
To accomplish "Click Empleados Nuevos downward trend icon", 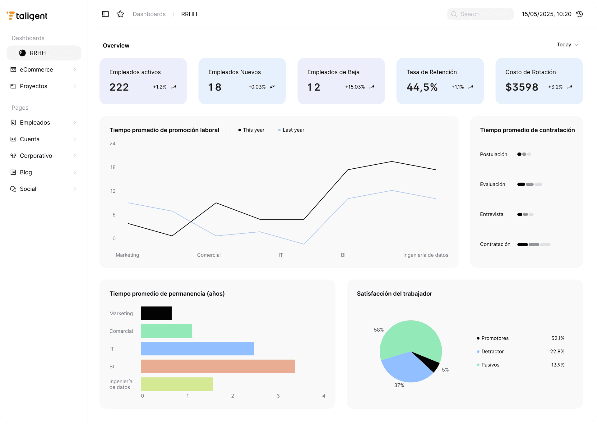I will [273, 87].
